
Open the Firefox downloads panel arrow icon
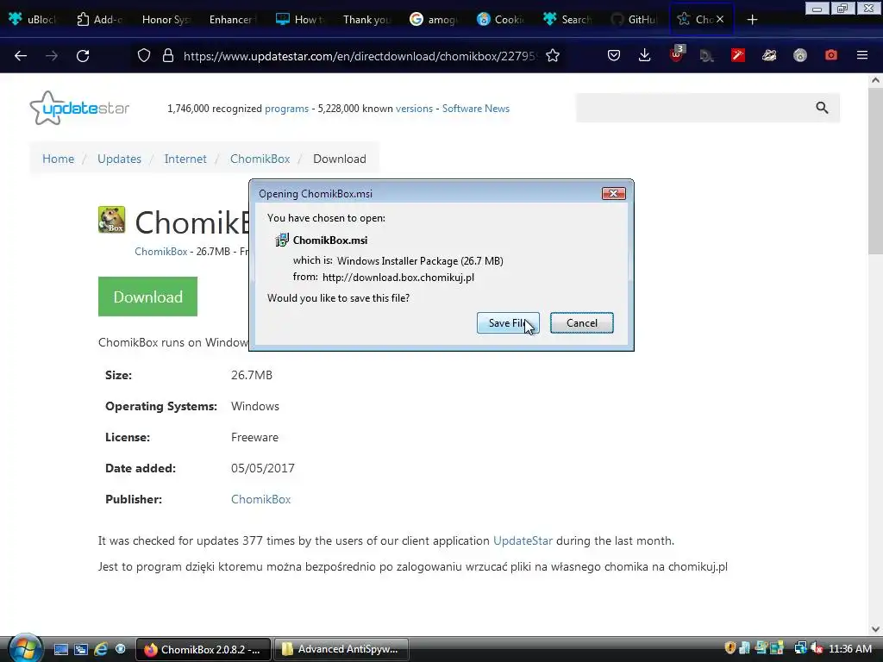645,55
